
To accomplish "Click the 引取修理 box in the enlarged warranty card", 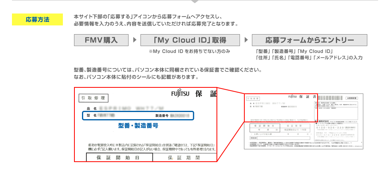I will point(93,98).
